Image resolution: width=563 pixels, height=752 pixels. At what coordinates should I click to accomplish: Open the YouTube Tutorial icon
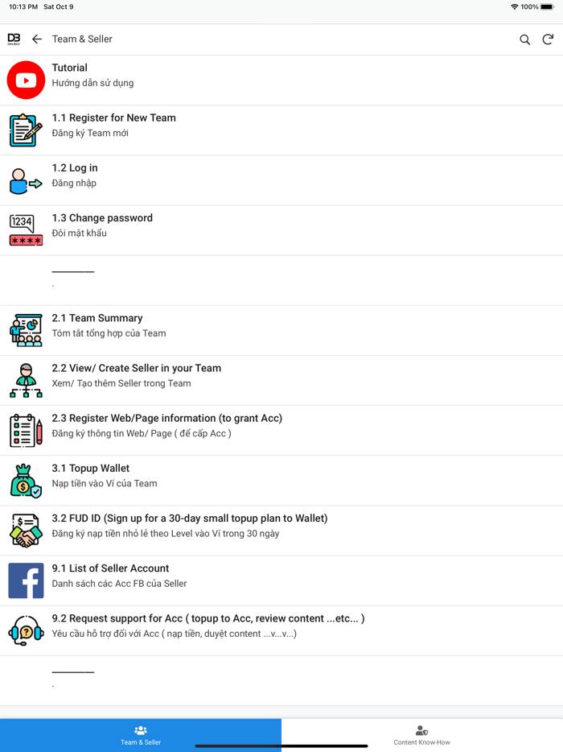pos(26,80)
